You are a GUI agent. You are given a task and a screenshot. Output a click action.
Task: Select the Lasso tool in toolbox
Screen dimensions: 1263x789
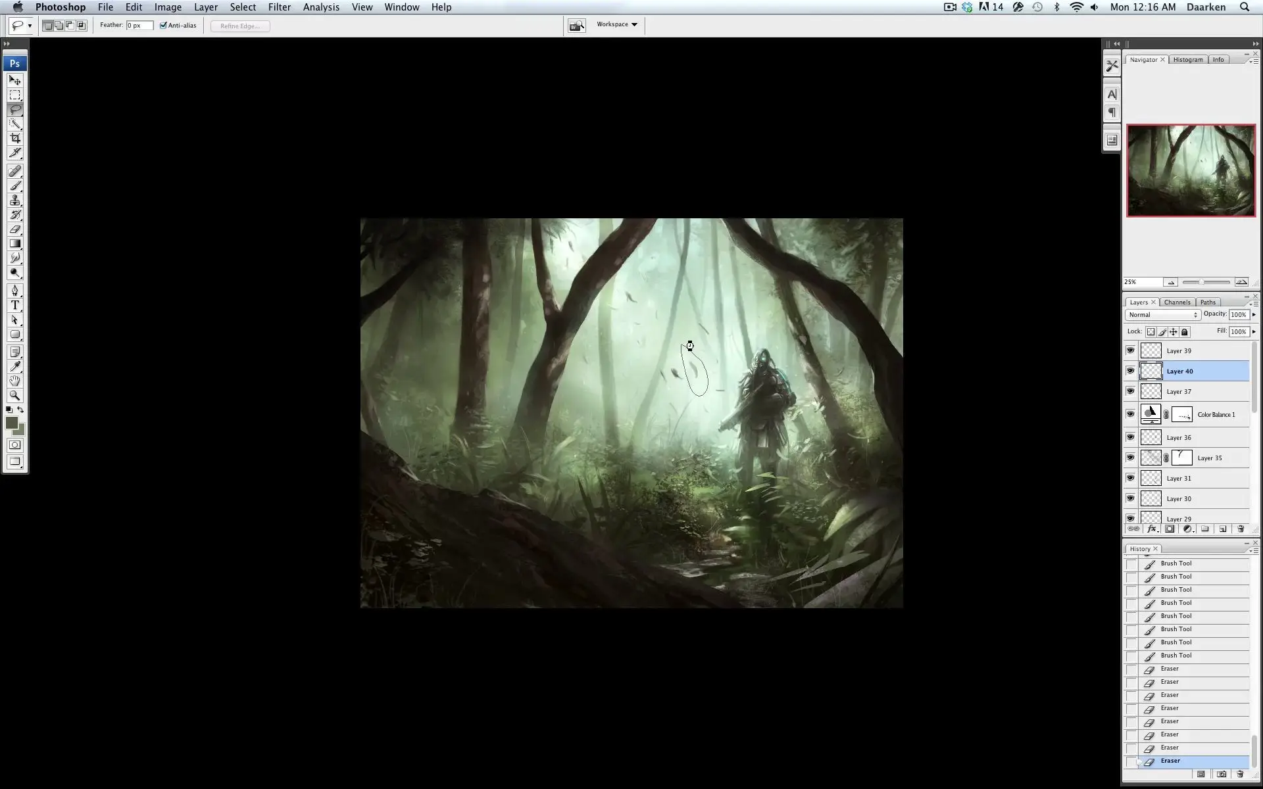[14, 109]
